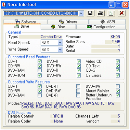Toggle Video CD checkbox

click(118, 62)
